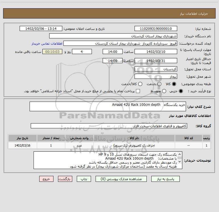Click the کد کالا column header
The height and width of the screenshot is (212, 219).
coord(189,138)
